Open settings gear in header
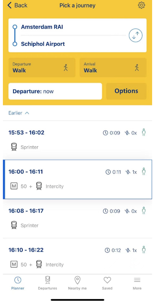 tap(142, 5)
